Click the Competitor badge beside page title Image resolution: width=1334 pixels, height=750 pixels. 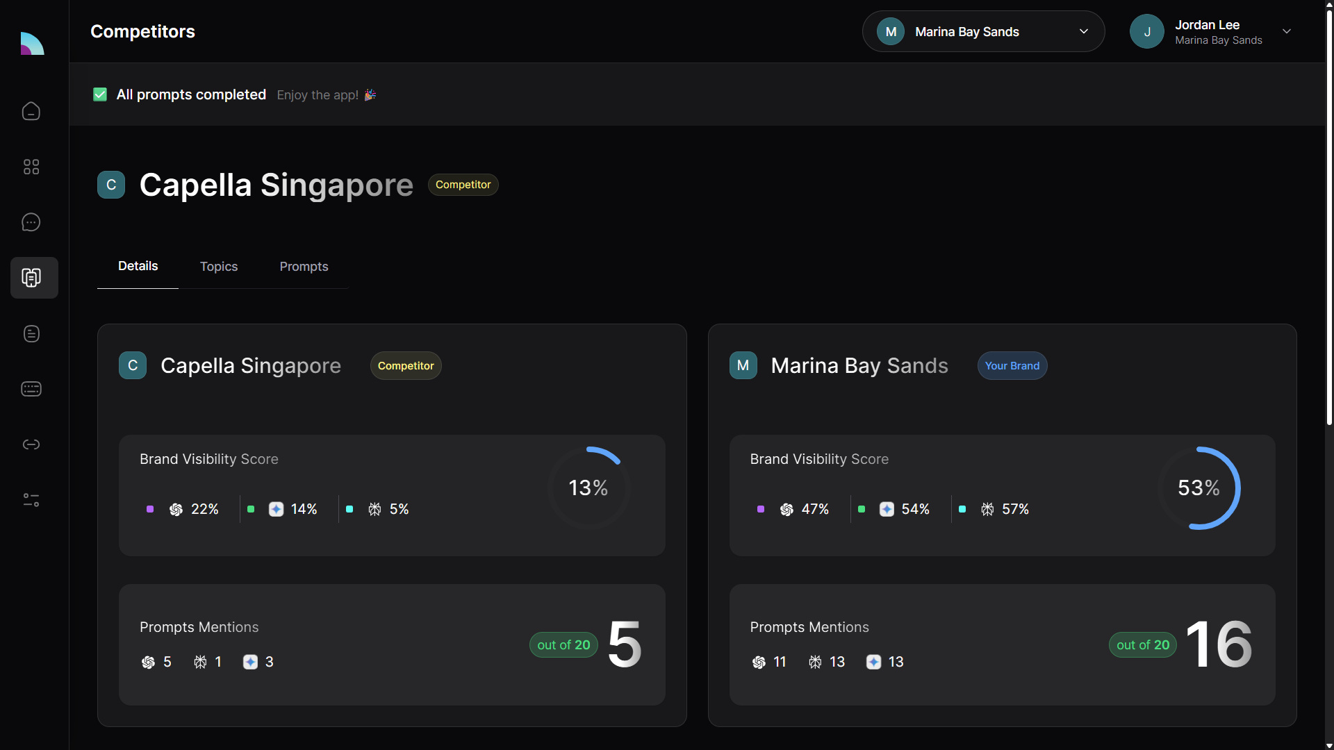[x=463, y=185]
